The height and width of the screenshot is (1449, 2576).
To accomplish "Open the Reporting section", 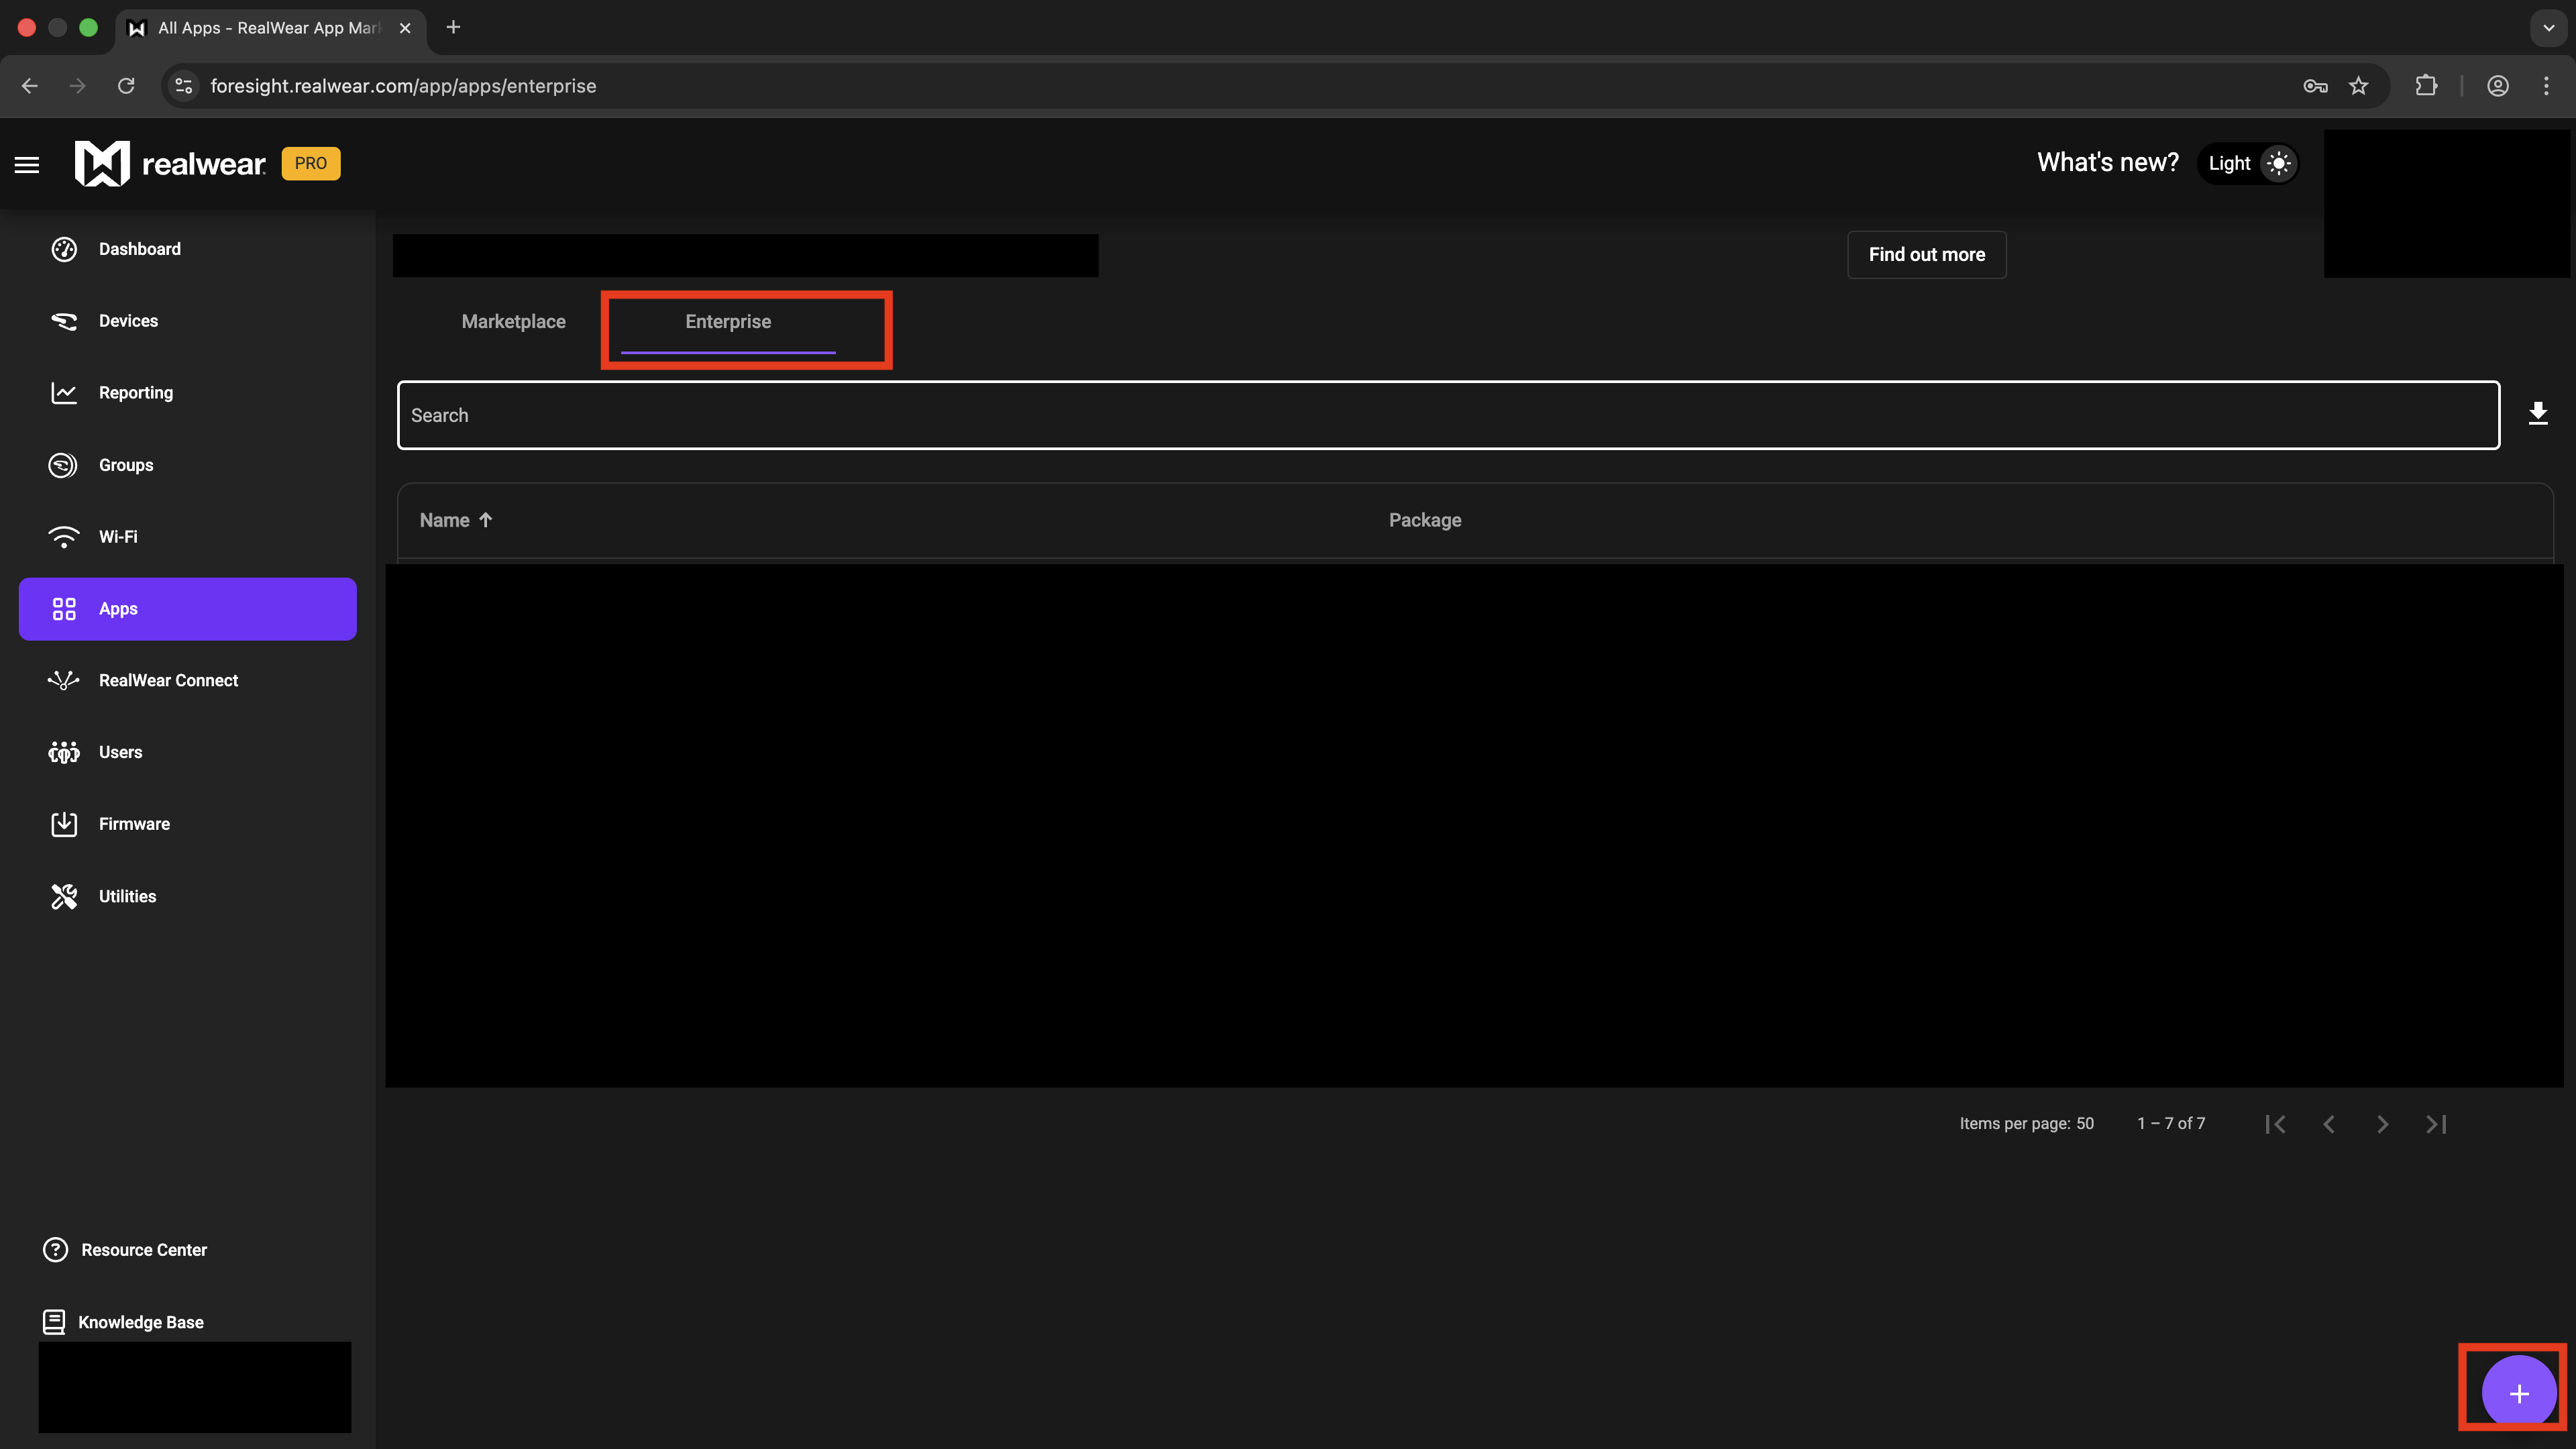I will click(187, 393).
